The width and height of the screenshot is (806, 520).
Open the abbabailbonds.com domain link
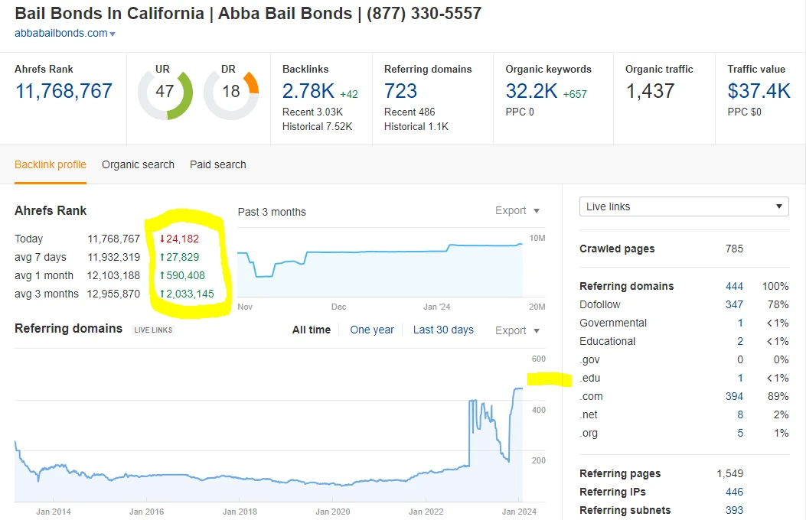click(x=61, y=34)
